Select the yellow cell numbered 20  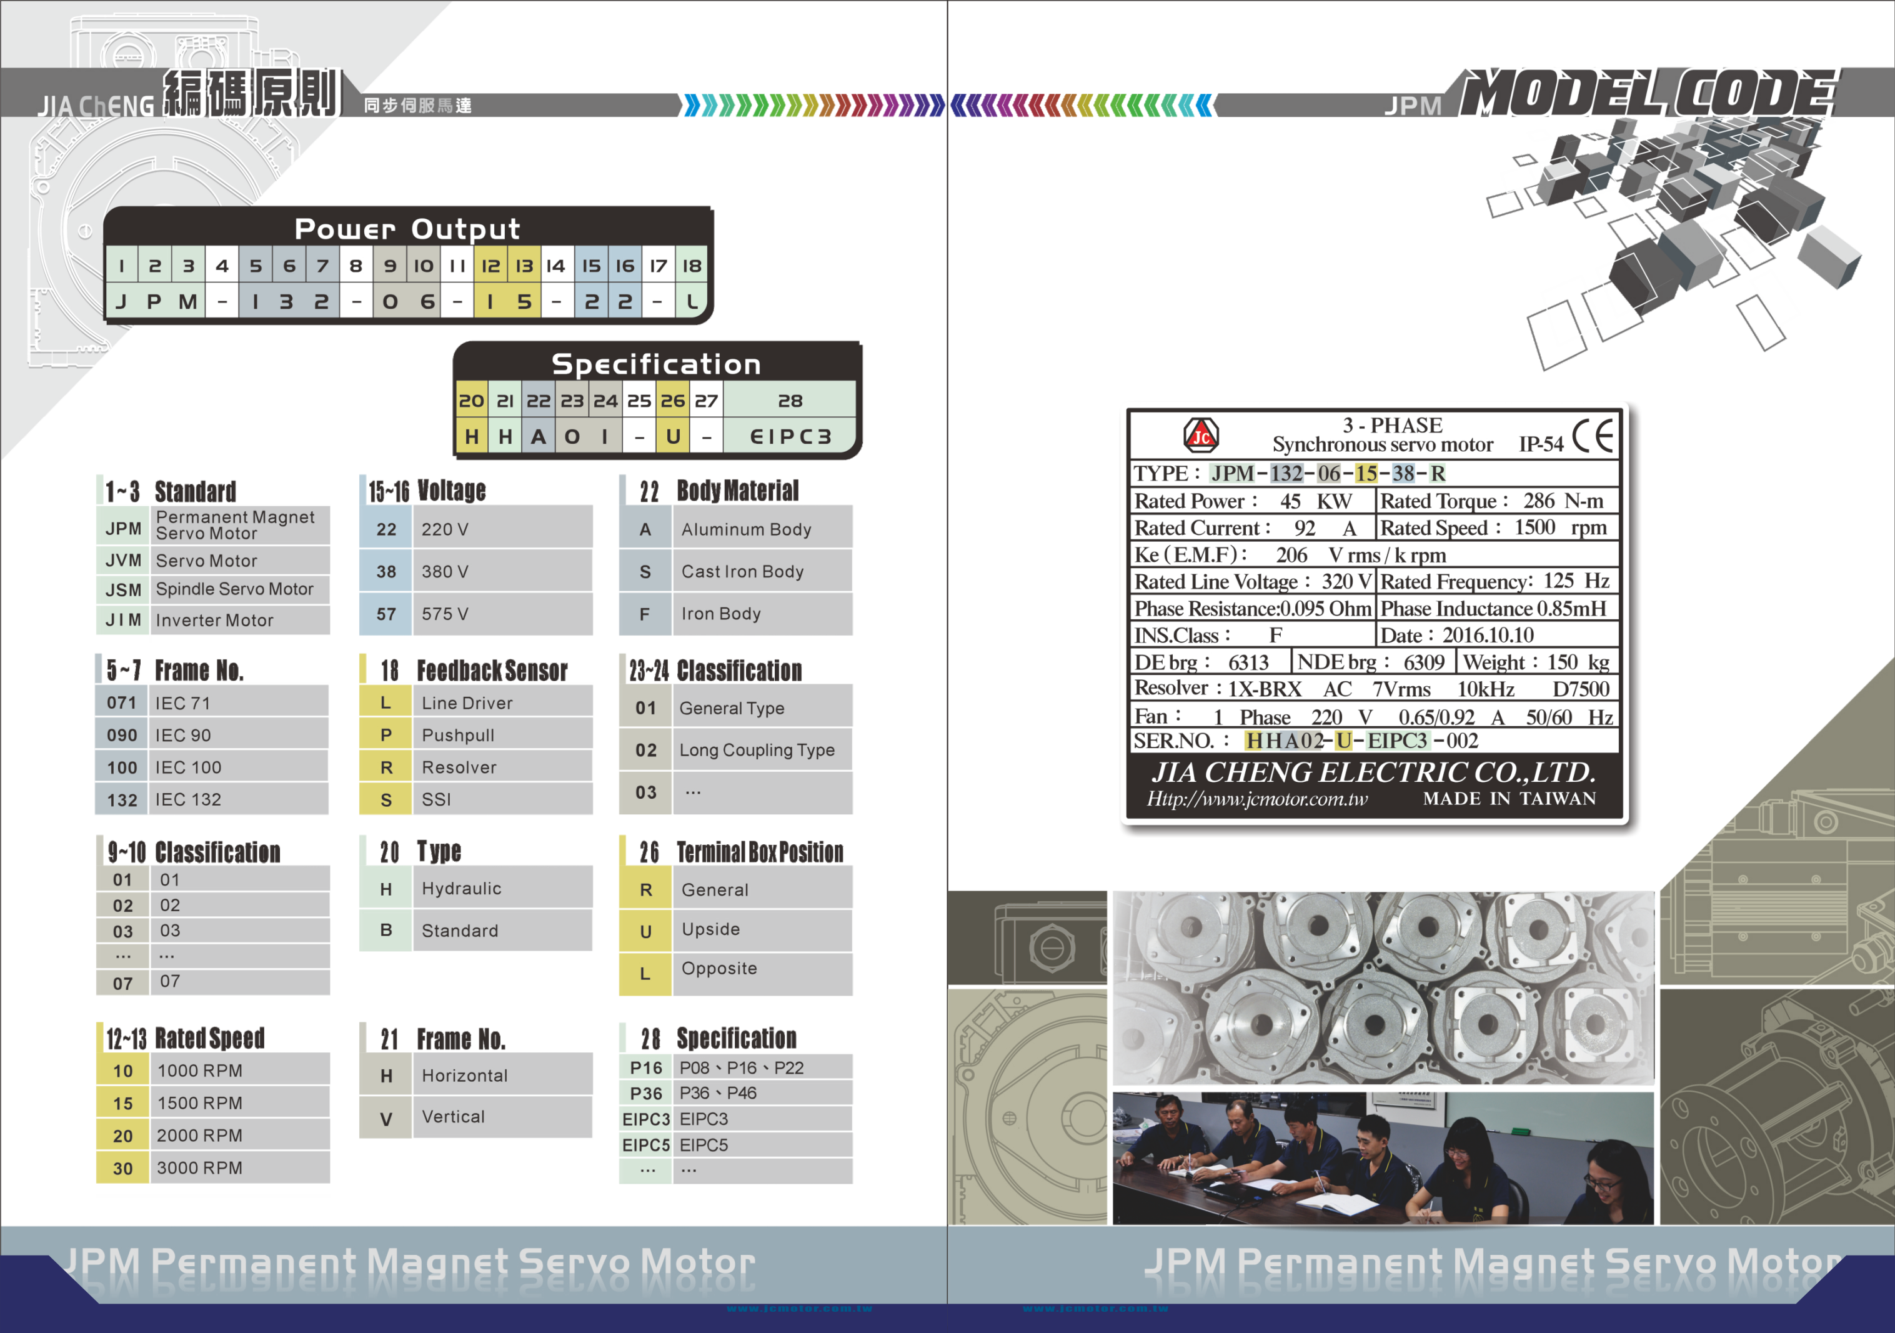[x=471, y=401]
